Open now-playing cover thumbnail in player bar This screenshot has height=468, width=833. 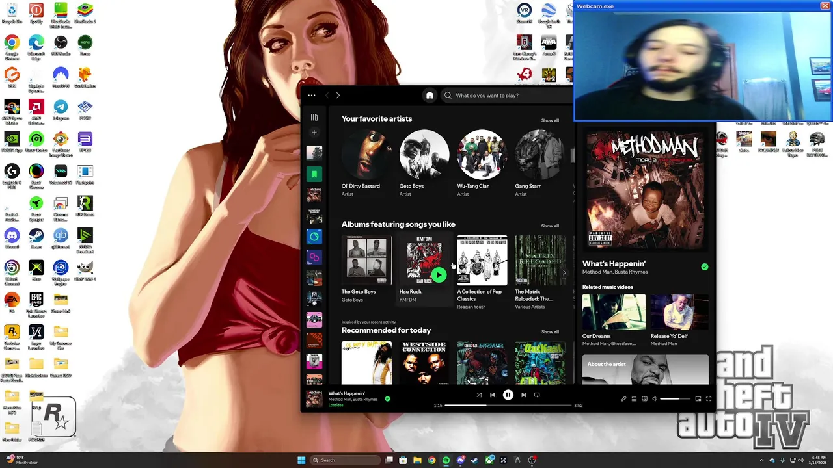coord(314,398)
